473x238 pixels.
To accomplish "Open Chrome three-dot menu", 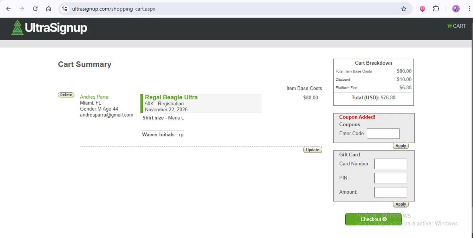I will (469, 9).
